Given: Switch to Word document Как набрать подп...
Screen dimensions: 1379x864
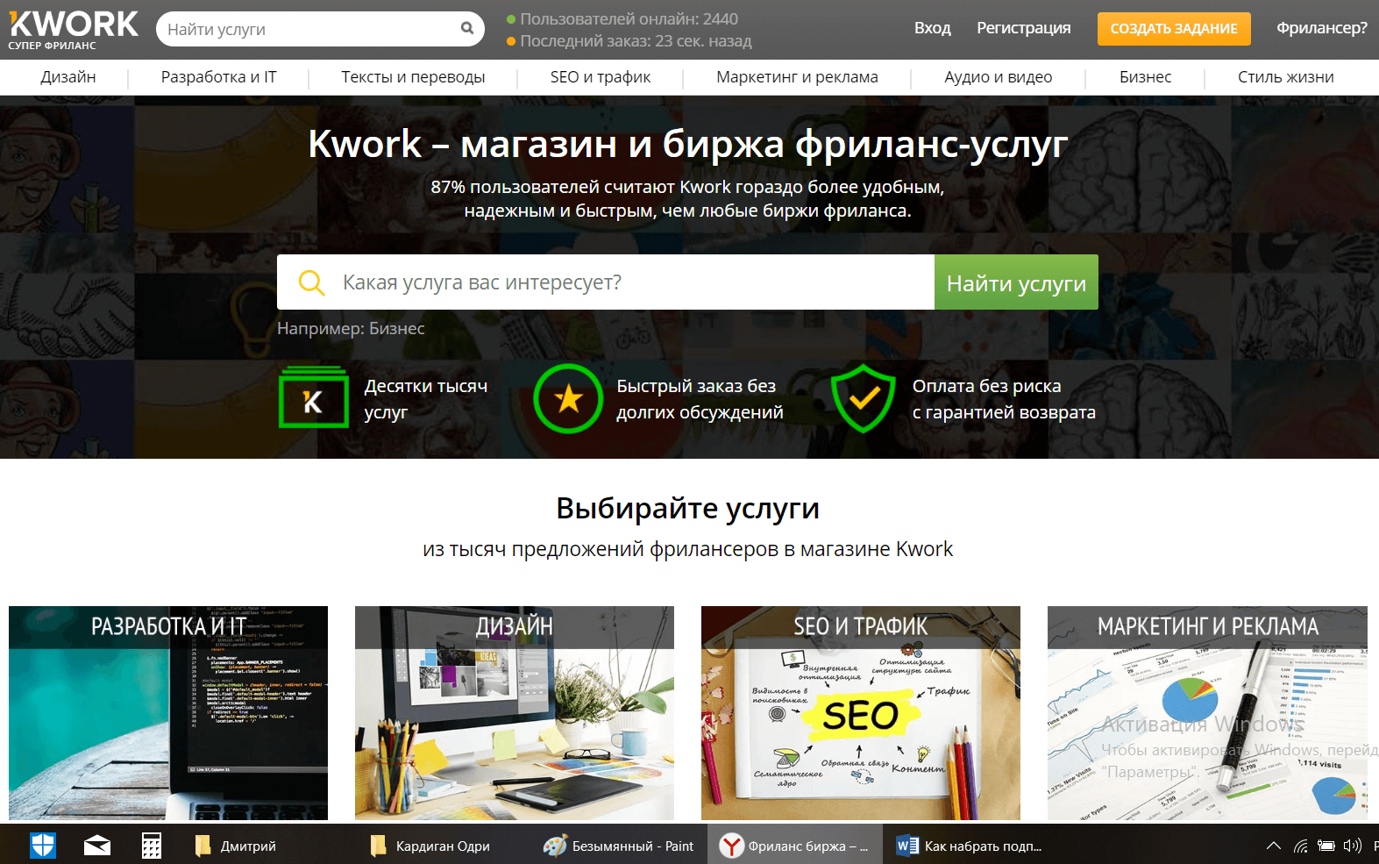Looking at the screenshot, I should click(970, 846).
